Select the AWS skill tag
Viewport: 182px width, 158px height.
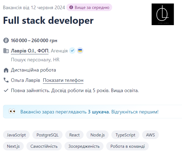pyautogui.click(x=150, y=135)
